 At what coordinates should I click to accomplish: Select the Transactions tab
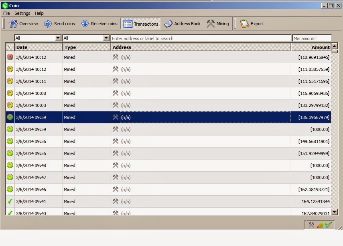coord(141,24)
